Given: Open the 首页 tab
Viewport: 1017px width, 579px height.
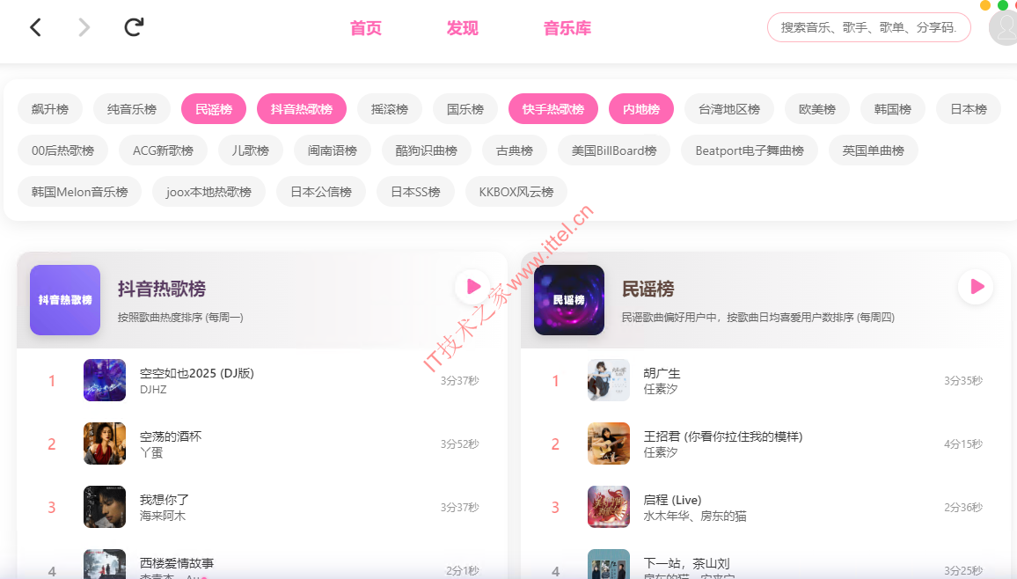Looking at the screenshot, I should pos(366,28).
